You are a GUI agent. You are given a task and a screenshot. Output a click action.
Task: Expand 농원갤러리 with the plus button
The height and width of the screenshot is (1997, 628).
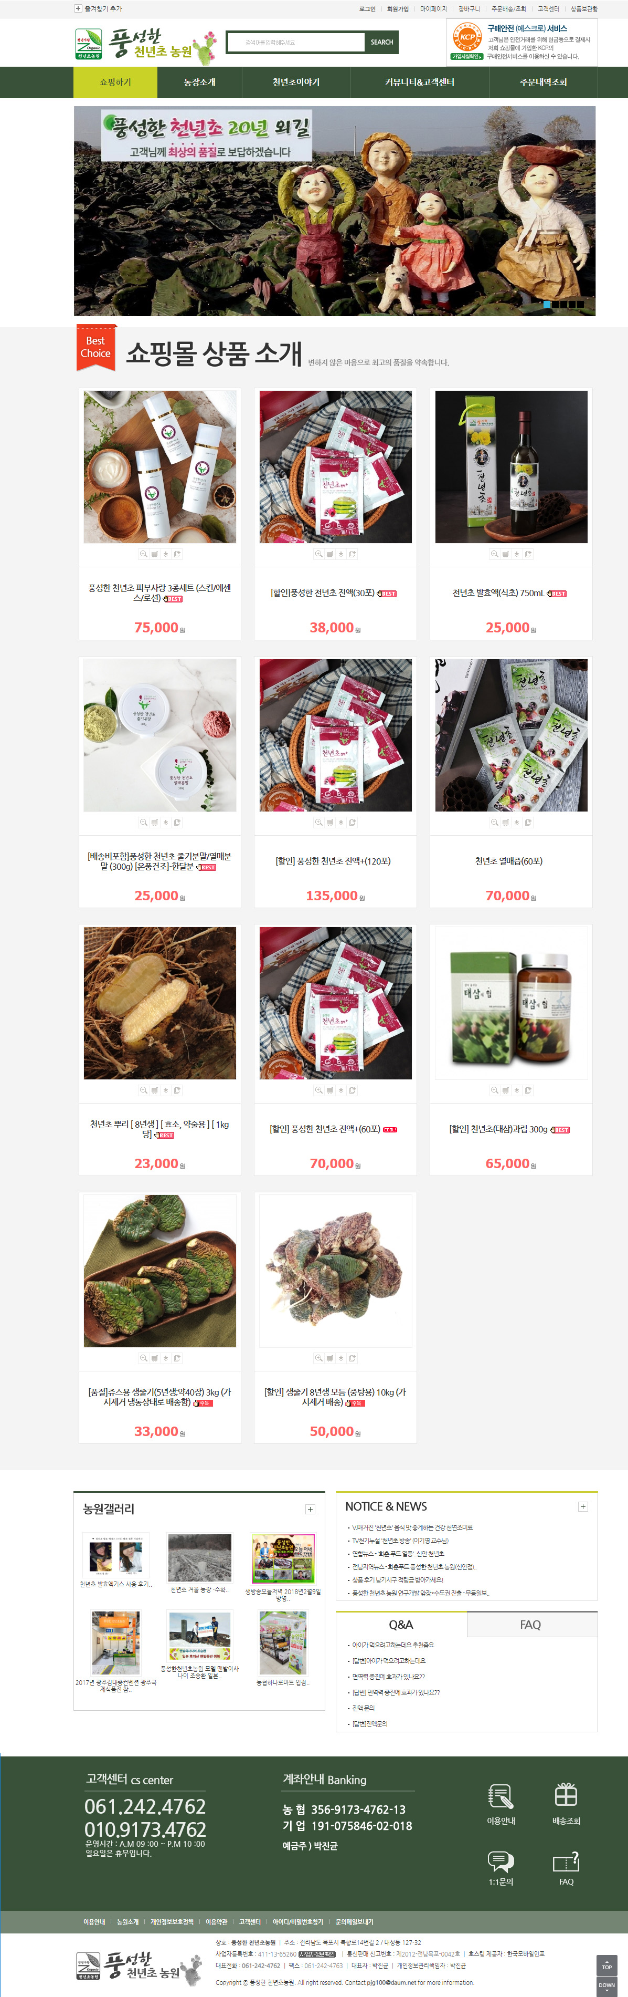click(x=310, y=1510)
